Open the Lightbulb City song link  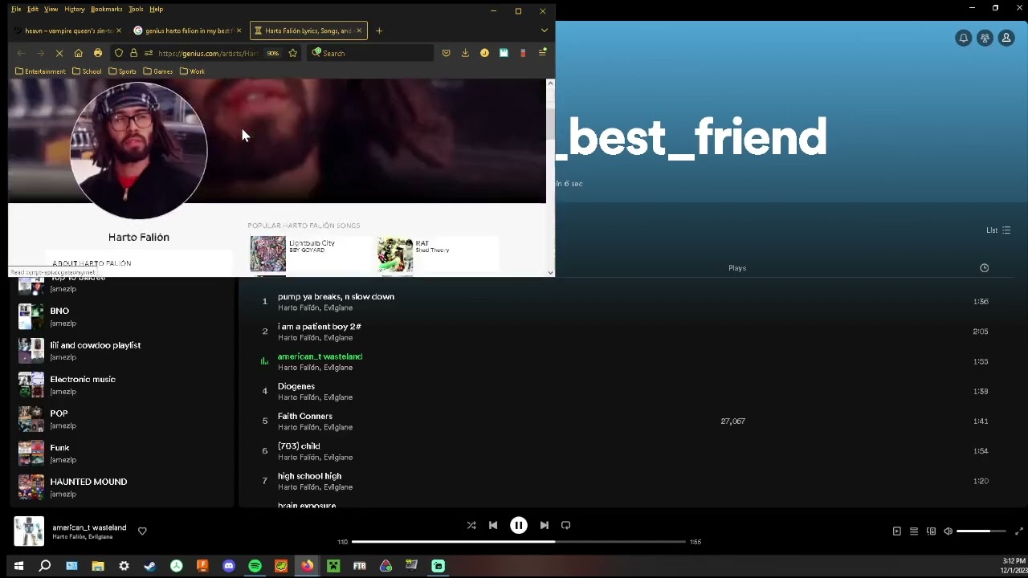pos(312,243)
